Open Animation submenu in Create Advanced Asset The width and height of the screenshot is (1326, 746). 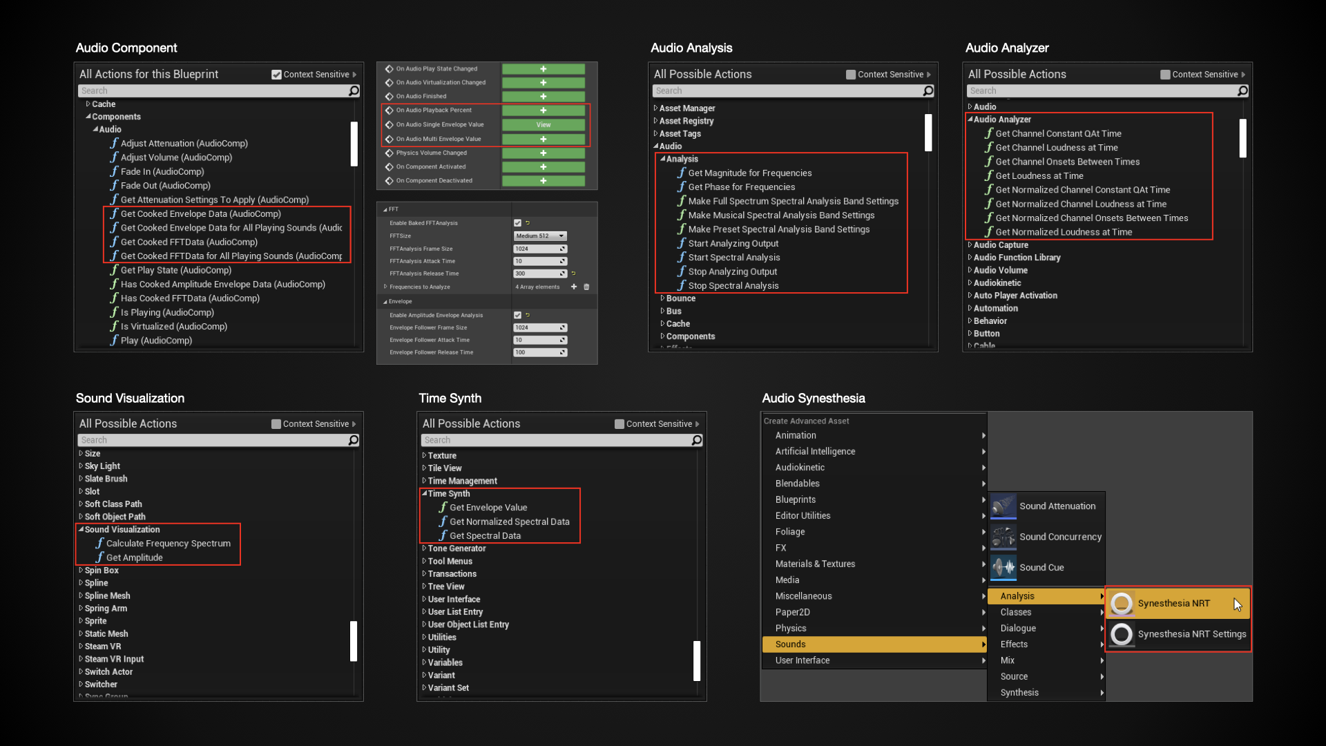point(874,436)
